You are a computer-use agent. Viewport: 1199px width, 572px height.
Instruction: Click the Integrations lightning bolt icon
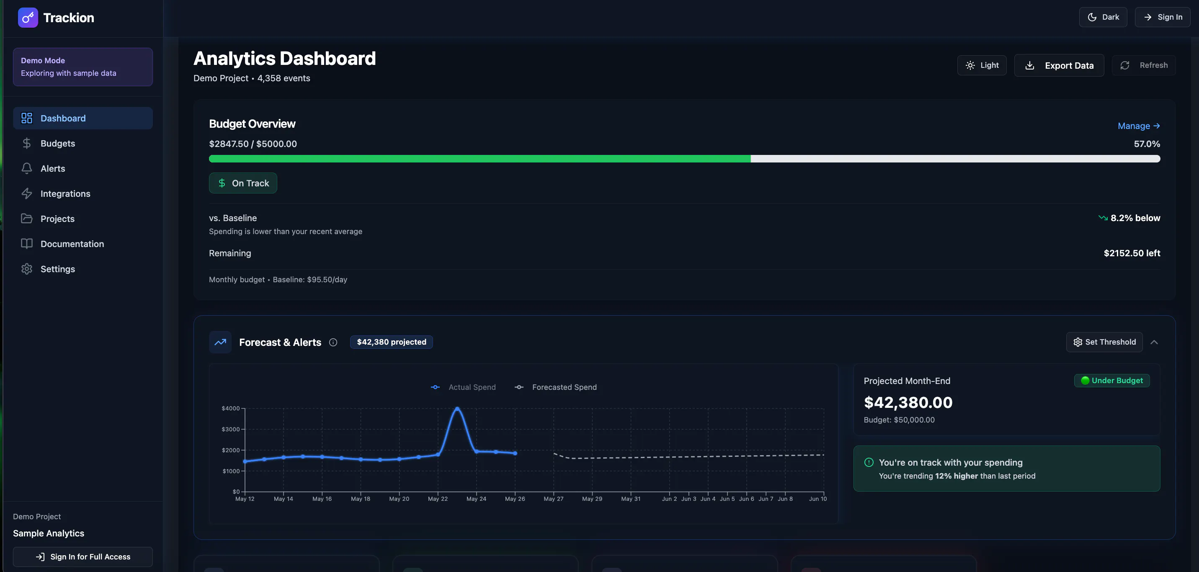click(26, 193)
